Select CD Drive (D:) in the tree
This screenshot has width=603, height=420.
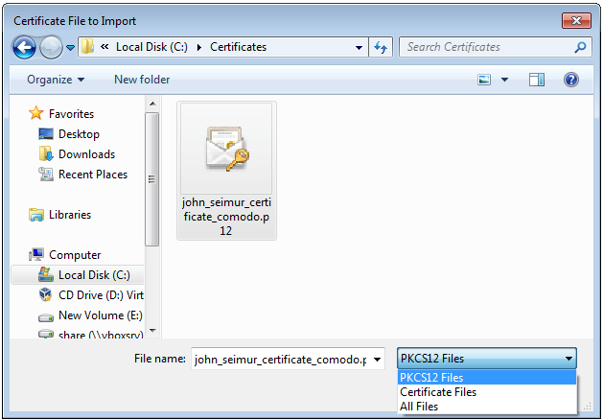[x=101, y=295]
